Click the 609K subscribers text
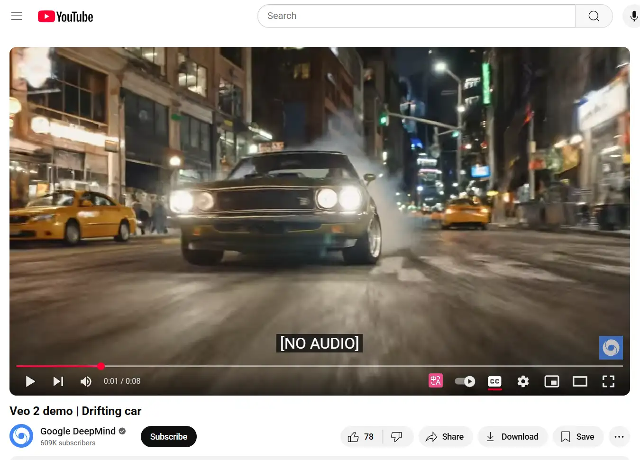Viewport: 640px width, 460px height. tap(68, 443)
